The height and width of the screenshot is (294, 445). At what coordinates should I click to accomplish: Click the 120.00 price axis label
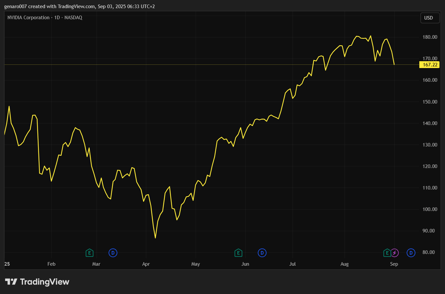(430, 166)
